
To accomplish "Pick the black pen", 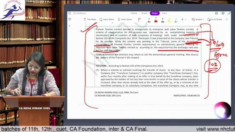I will click(163, 20).
